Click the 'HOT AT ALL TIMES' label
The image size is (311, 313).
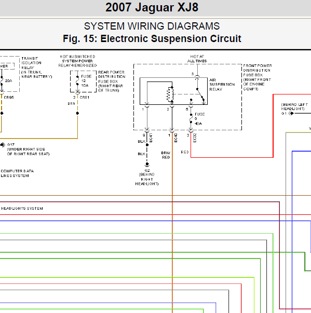(x=197, y=59)
